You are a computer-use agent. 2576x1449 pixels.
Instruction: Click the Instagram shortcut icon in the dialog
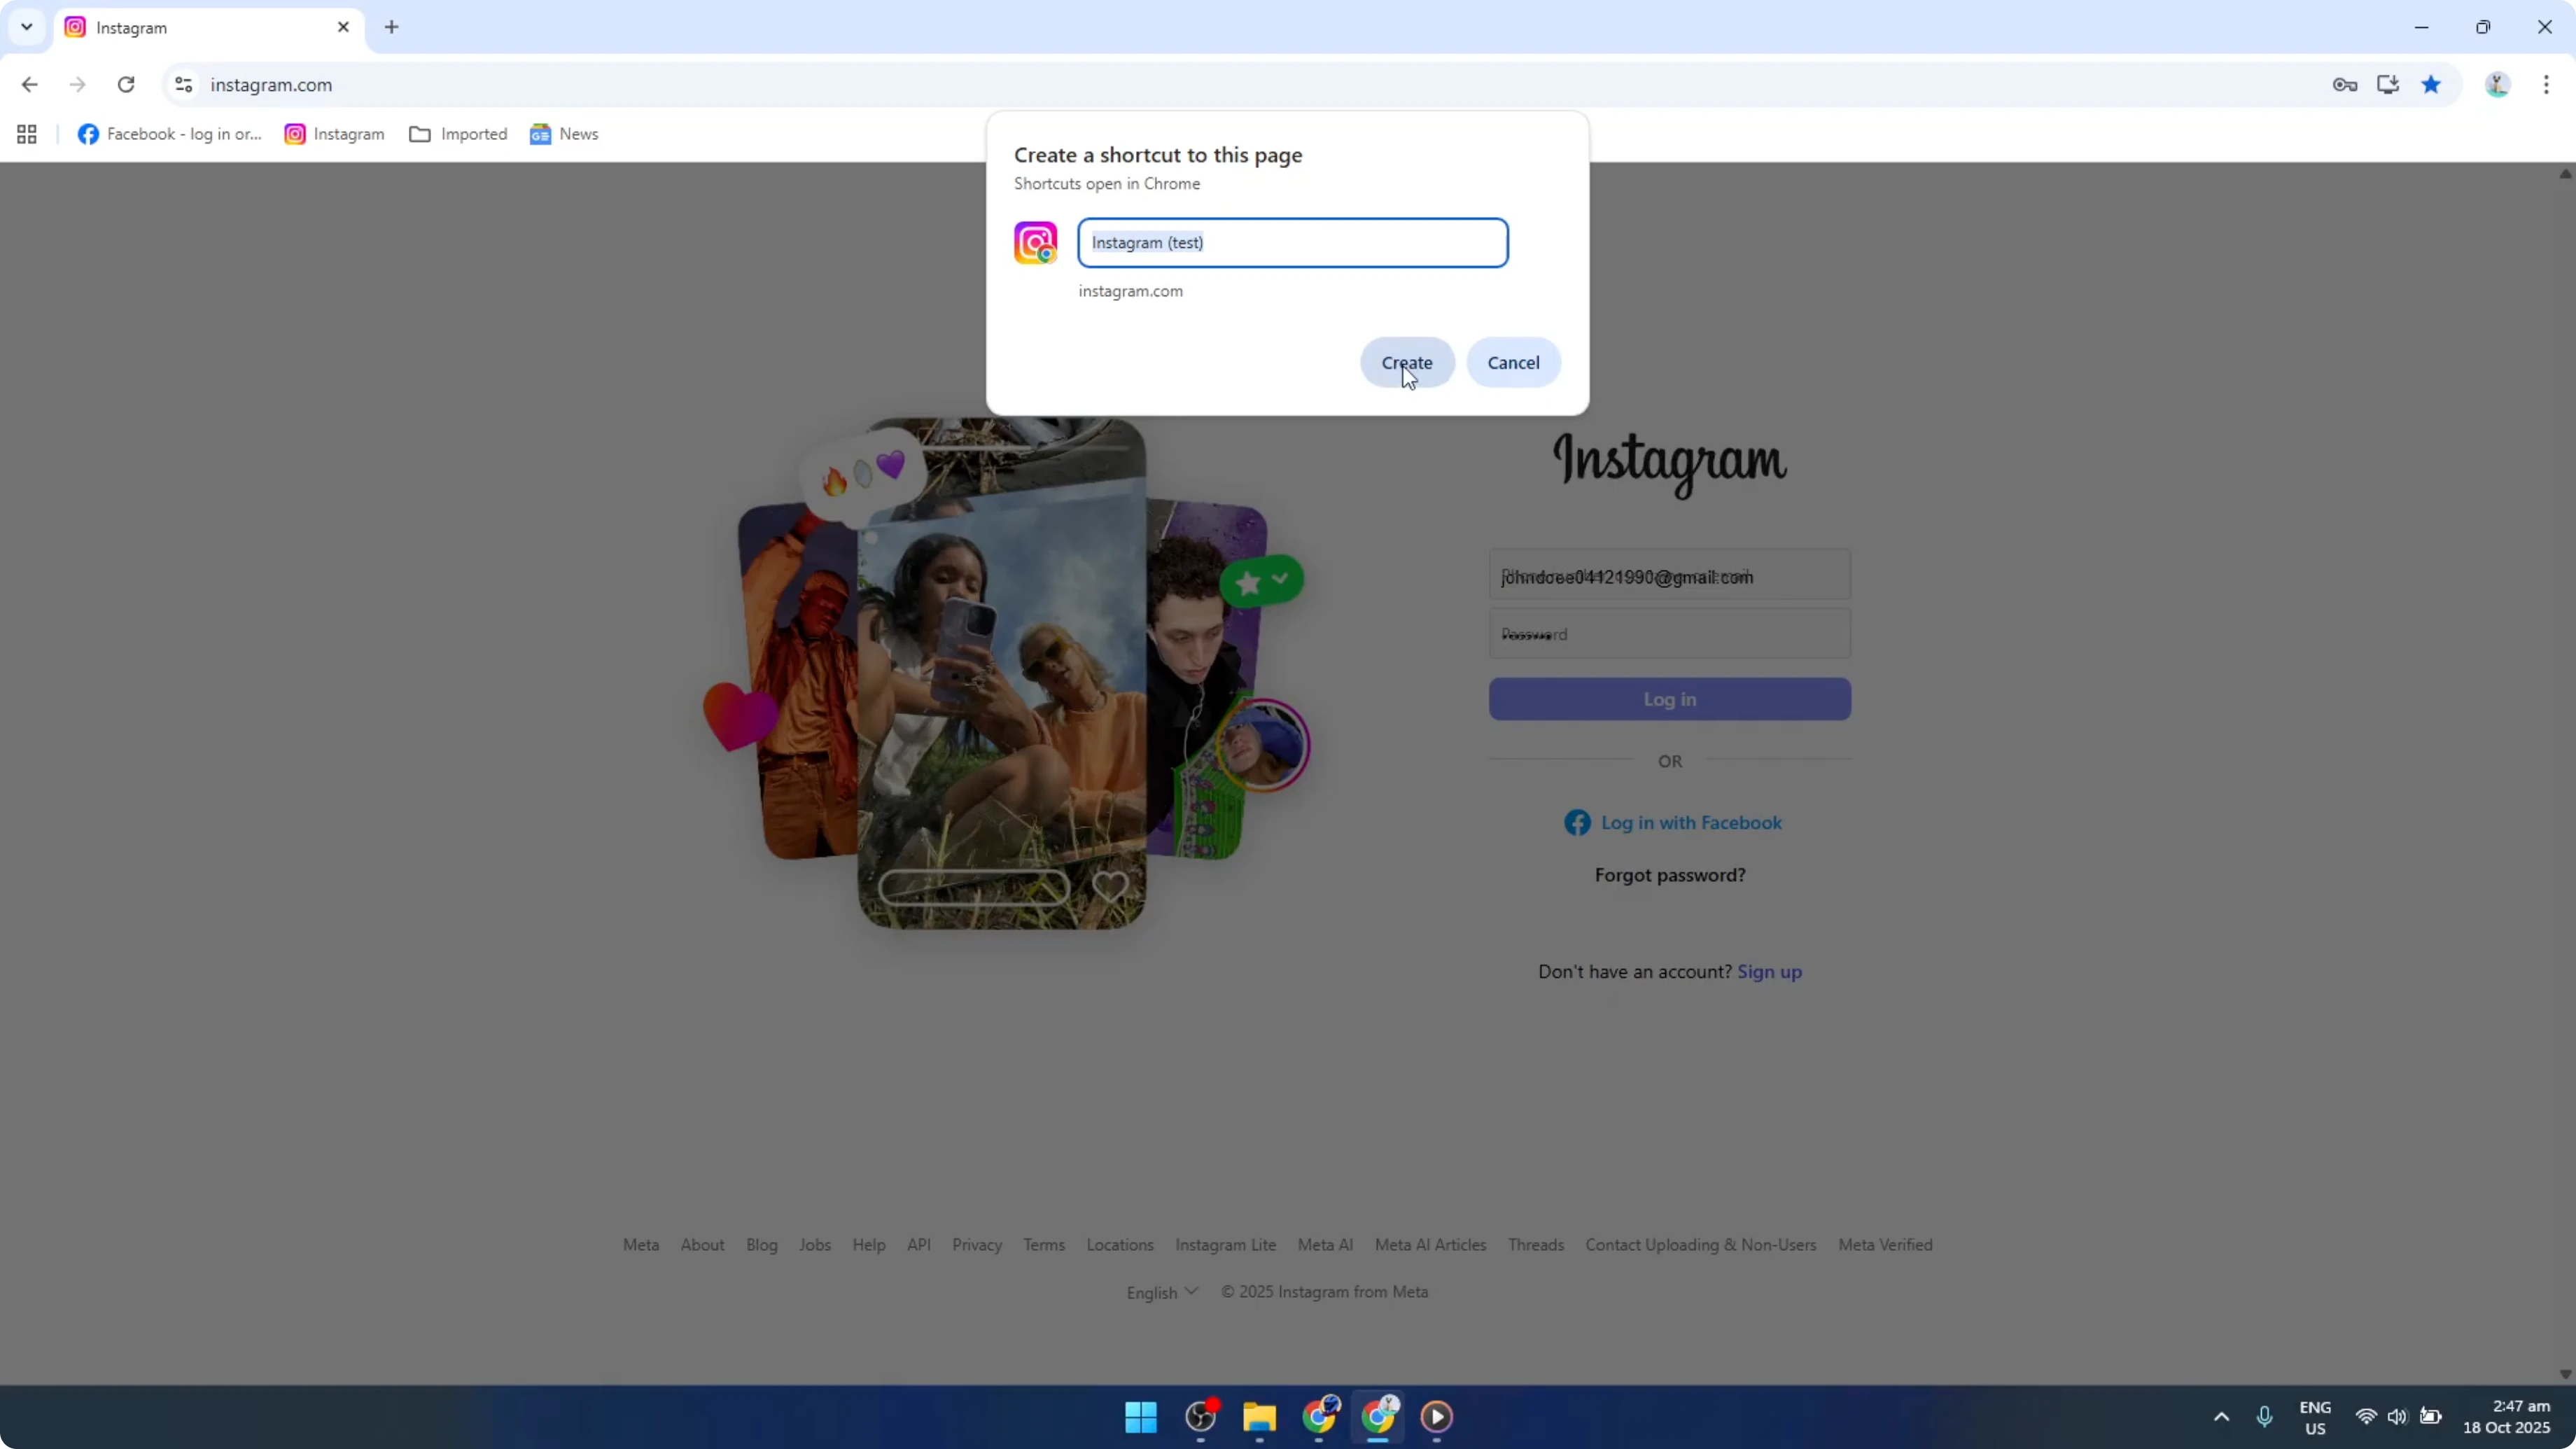point(1035,242)
